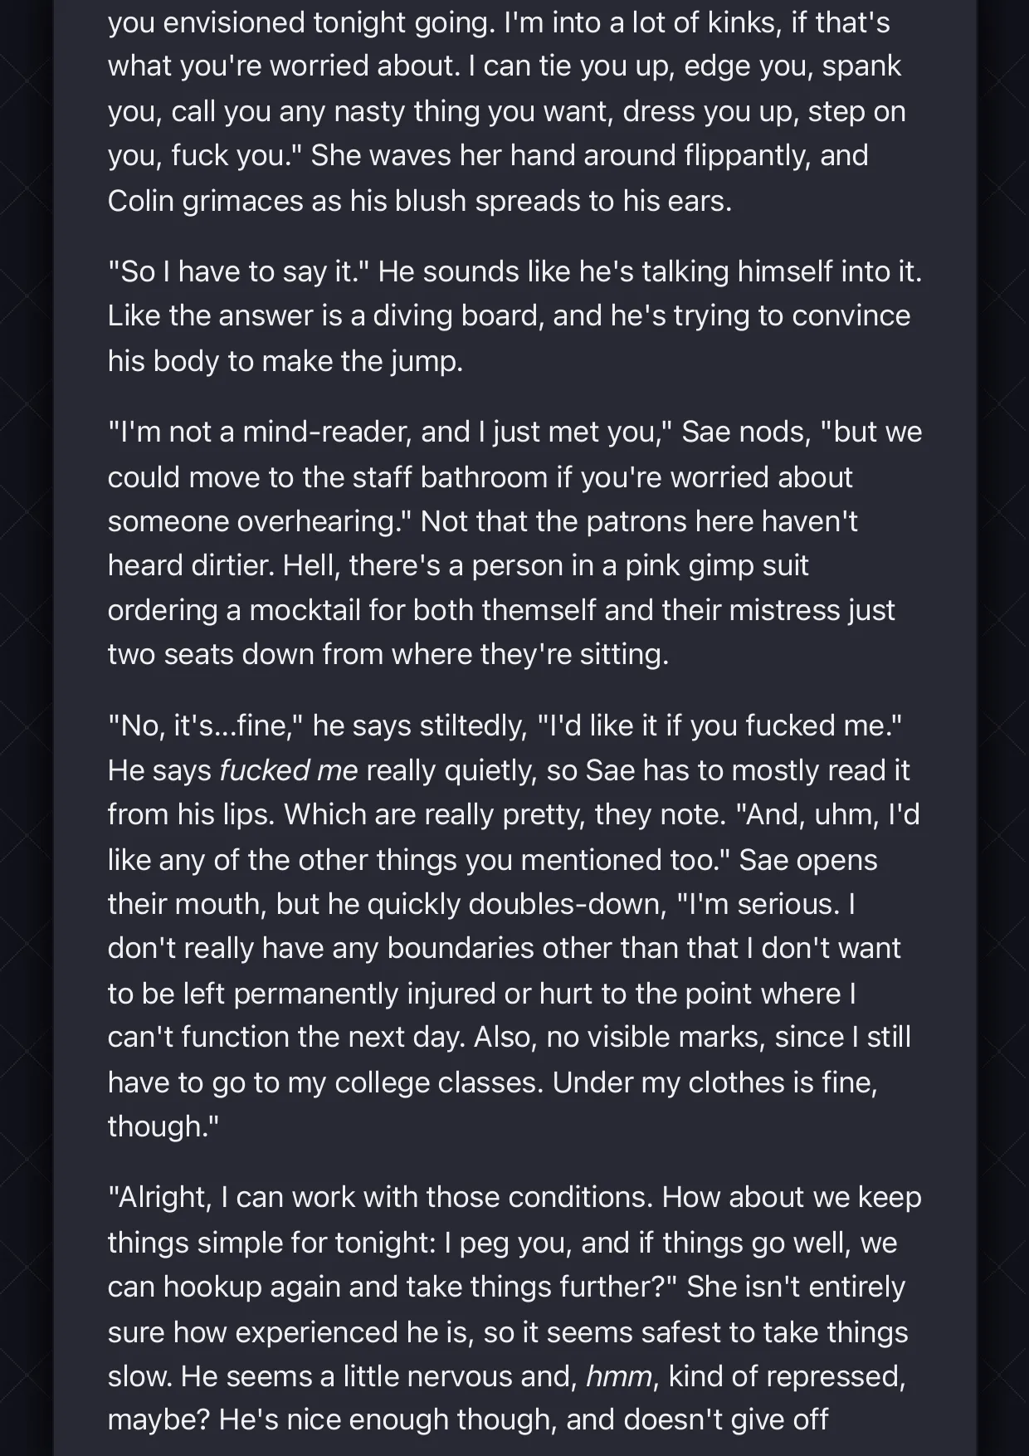Tap the name "Colin" in the first paragraph
1029x1456 pixels.
tap(140, 201)
